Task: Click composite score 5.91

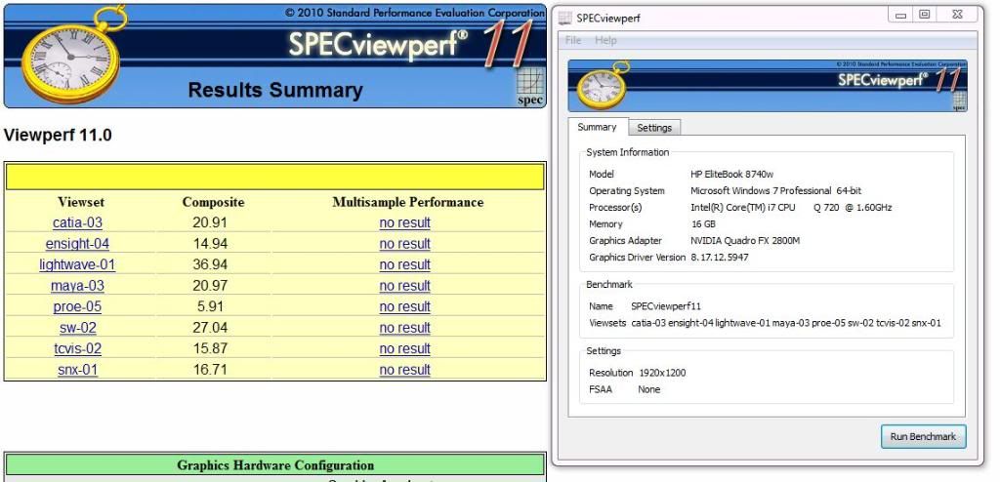Action: pyautogui.click(x=210, y=306)
